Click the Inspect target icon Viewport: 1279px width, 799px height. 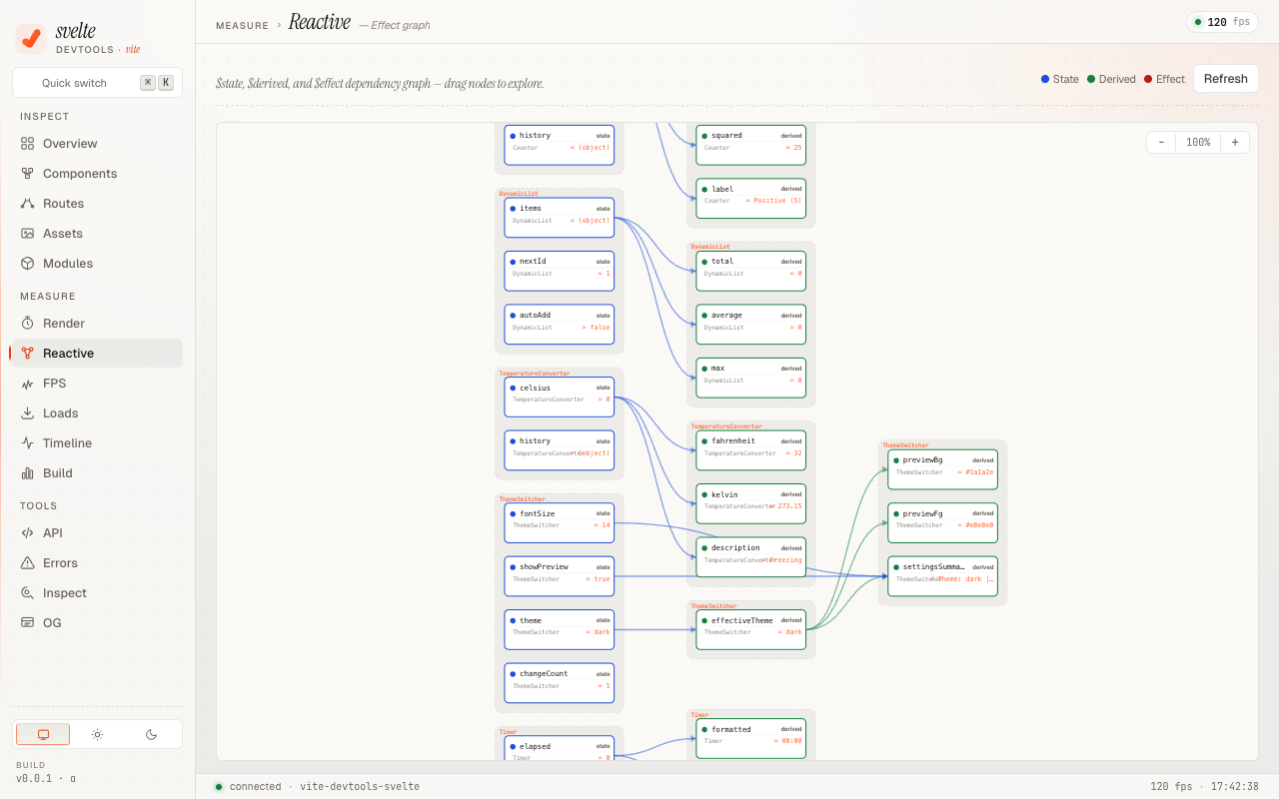coord(28,593)
